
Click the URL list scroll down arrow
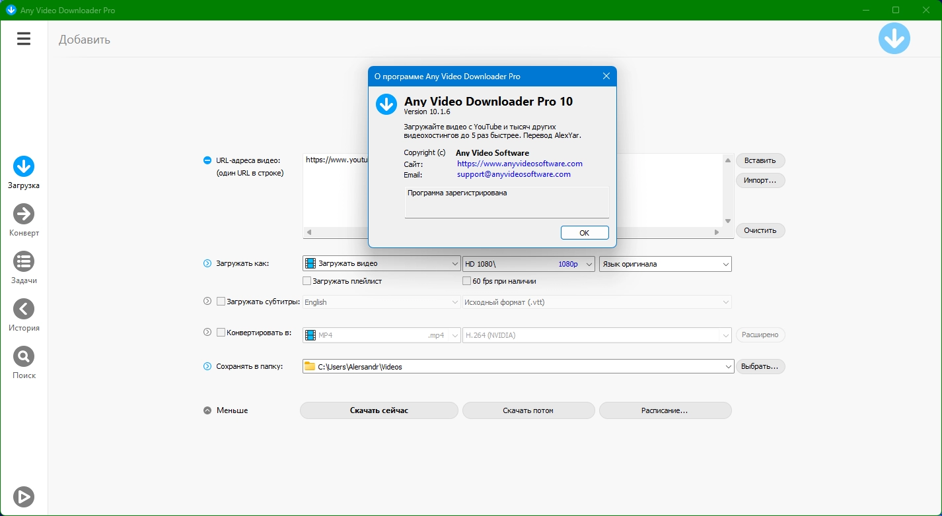point(729,221)
